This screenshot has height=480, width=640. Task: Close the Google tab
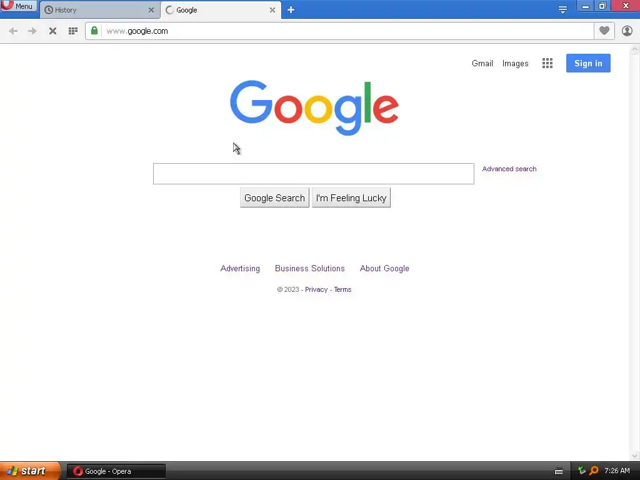(272, 10)
